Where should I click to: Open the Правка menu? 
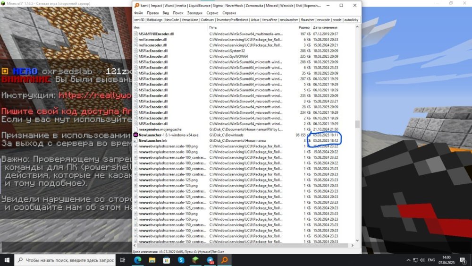[152, 13]
